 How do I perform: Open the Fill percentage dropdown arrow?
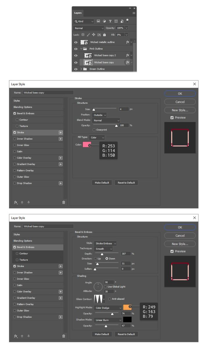(126, 35)
